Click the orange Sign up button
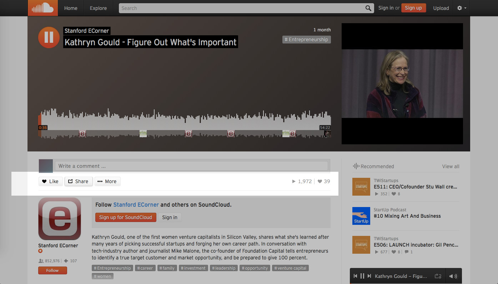Image resolution: width=498 pixels, height=284 pixels. tap(413, 8)
